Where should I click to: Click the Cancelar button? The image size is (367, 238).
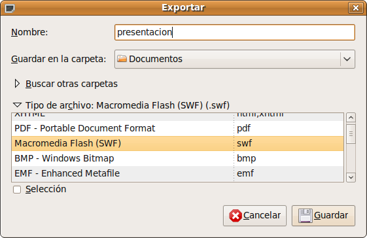[x=254, y=216]
